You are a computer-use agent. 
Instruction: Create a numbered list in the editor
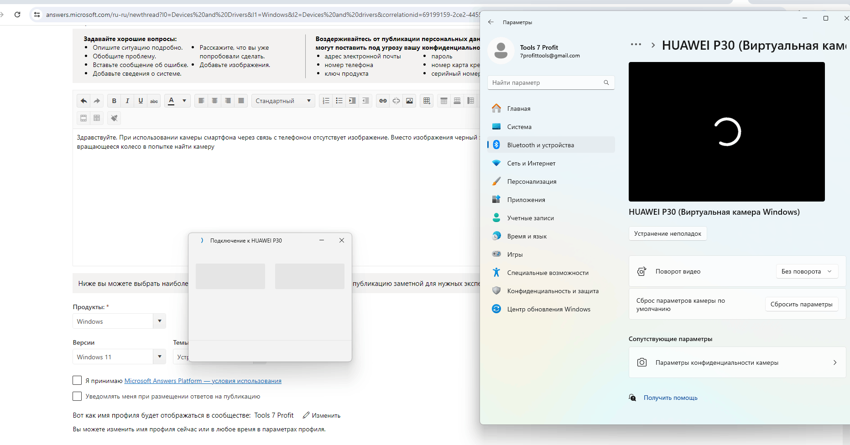coord(326,101)
